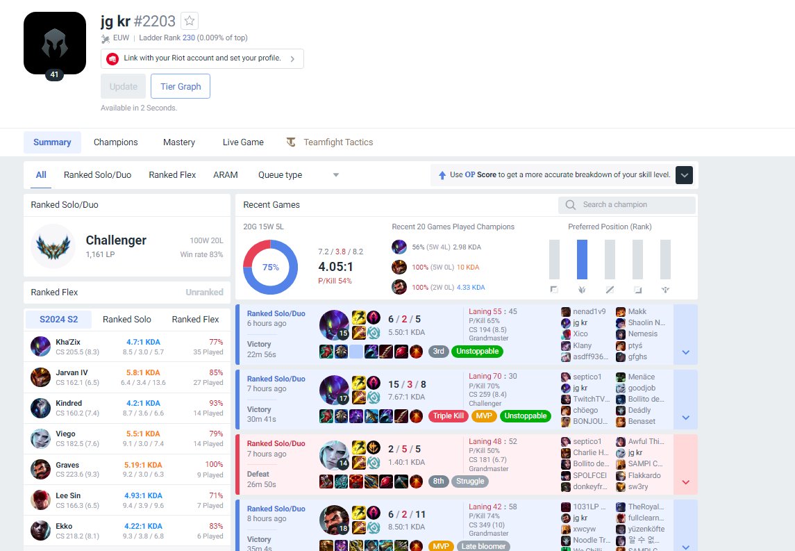This screenshot has height=551, width=795.
Task: Click the Viego champion icon in season stats
Action: pyautogui.click(x=40, y=439)
